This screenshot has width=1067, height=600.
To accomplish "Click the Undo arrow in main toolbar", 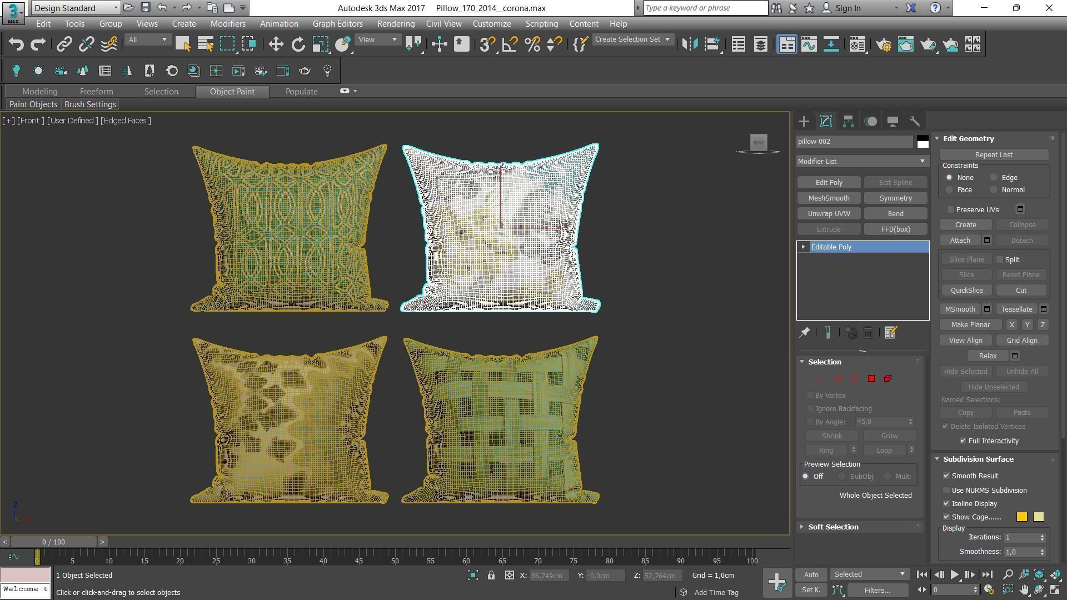I will [16, 44].
